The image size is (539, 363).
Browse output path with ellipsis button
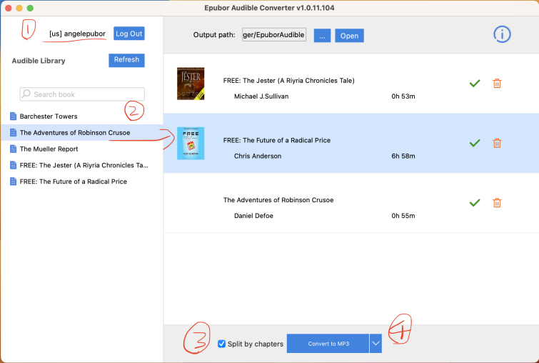322,36
